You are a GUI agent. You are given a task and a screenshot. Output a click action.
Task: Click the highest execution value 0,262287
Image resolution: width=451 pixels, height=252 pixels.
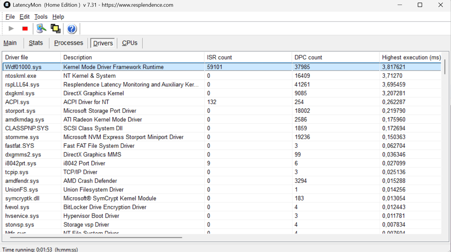point(394,102)
